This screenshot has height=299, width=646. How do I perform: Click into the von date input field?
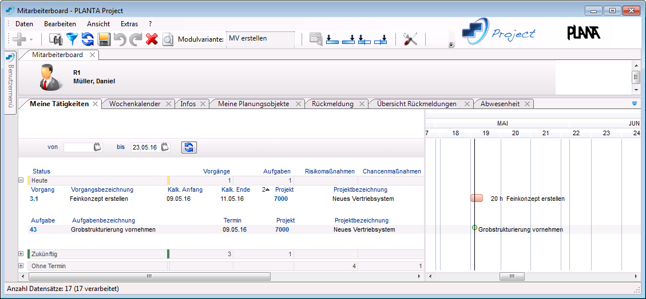tap(78, 147)
